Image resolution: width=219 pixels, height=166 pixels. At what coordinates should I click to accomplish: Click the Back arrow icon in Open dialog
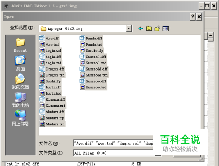(x=141, y=28)
